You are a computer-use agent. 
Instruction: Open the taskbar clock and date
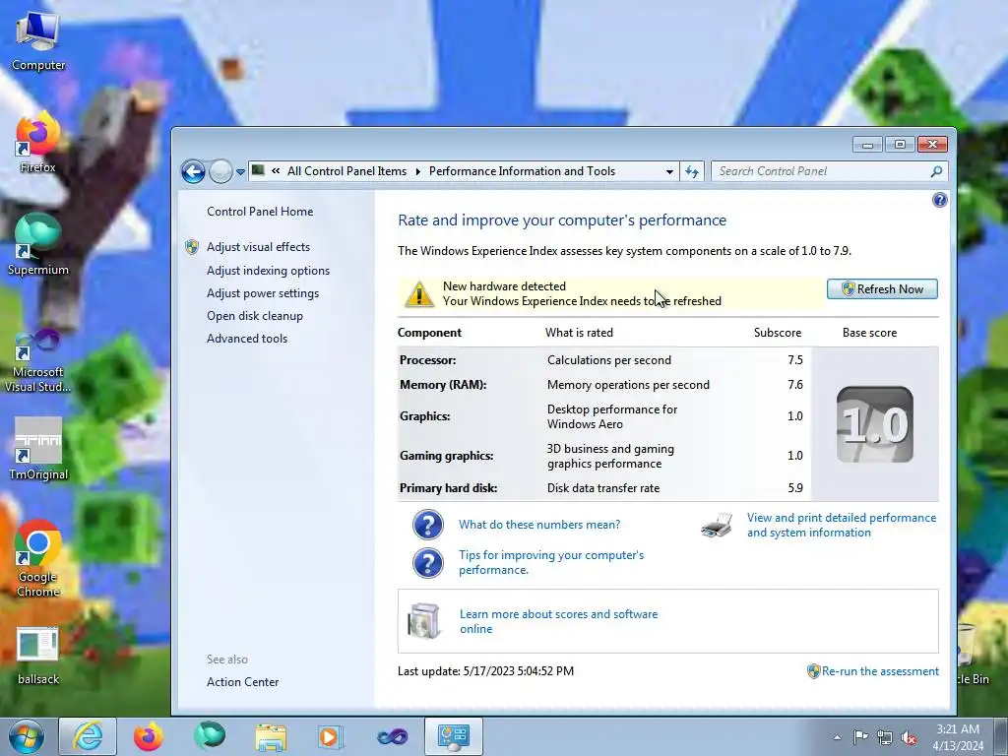coord(958,737)
